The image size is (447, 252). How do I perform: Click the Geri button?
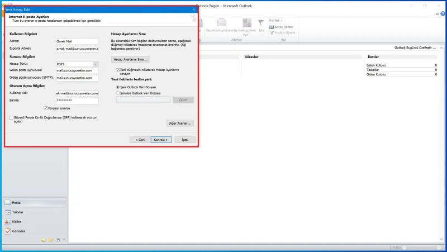(x=140, y=140)
